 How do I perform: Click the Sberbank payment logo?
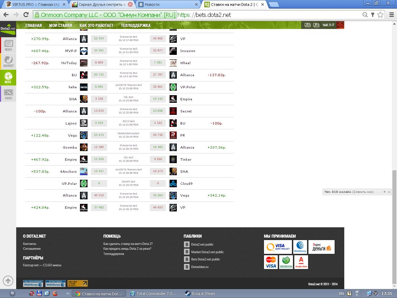click(x=286, y=262)
